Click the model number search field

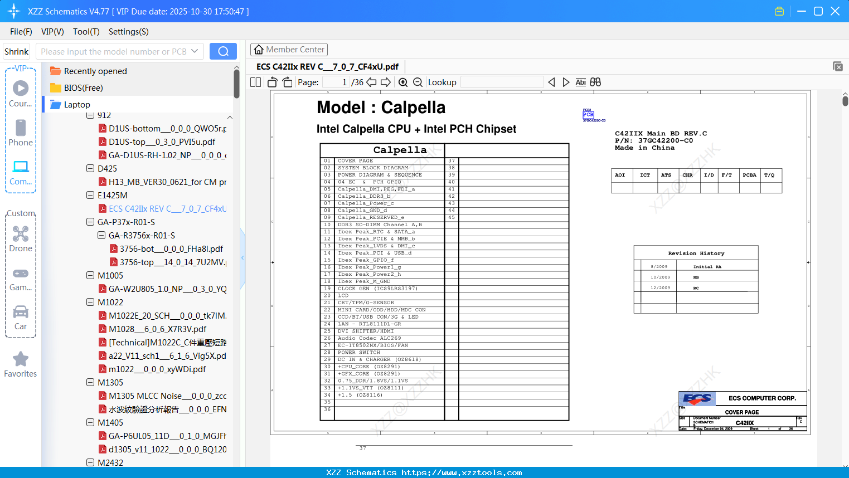(114, 51)
